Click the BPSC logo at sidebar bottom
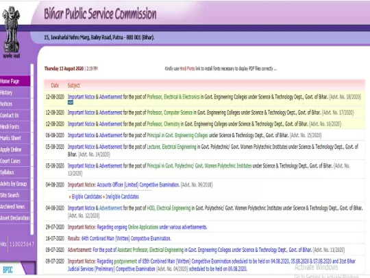 coord(8,270)
